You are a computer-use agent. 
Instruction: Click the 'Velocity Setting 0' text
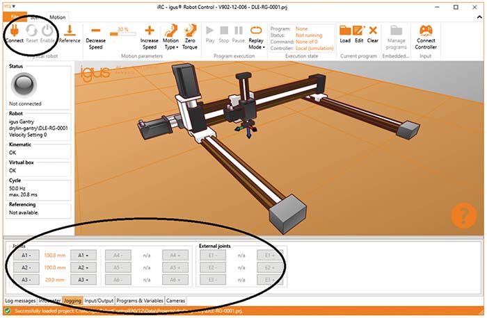28,135
